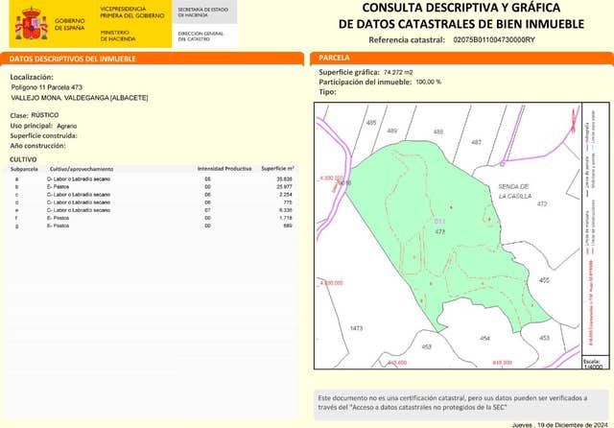Click the Superficie m² column header
This screenshot has width=614, height=428.
pyautogui.click(x=277, y=167)
